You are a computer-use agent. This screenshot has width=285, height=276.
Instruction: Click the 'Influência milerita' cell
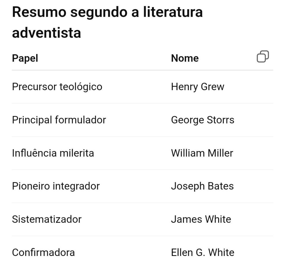(53, 153)
